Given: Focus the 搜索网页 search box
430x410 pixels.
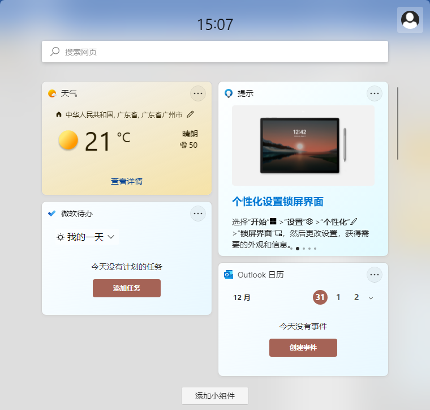Looking at the screenshot, I should pos(215,52).
